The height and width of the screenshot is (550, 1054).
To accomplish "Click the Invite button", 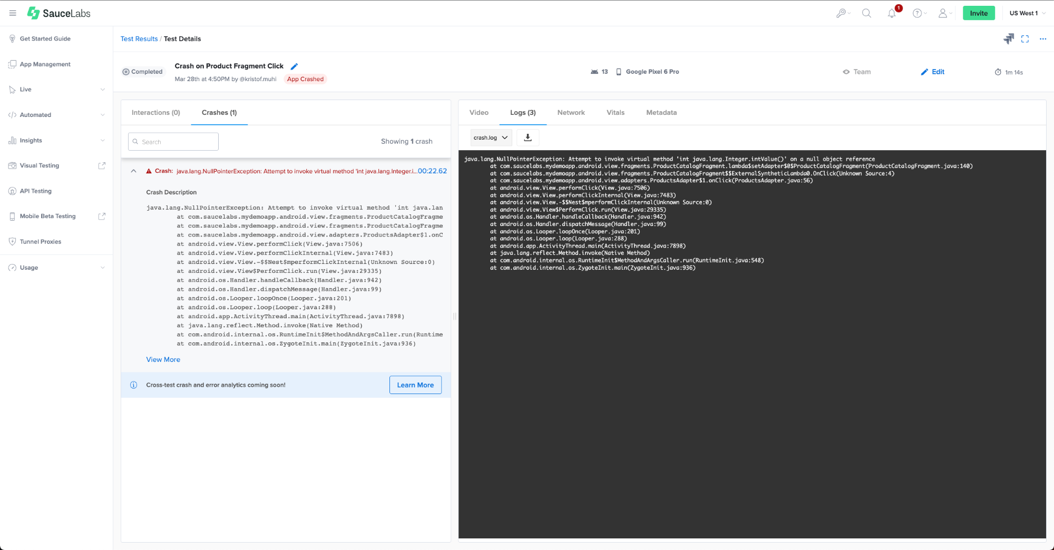I will [979, 13].
